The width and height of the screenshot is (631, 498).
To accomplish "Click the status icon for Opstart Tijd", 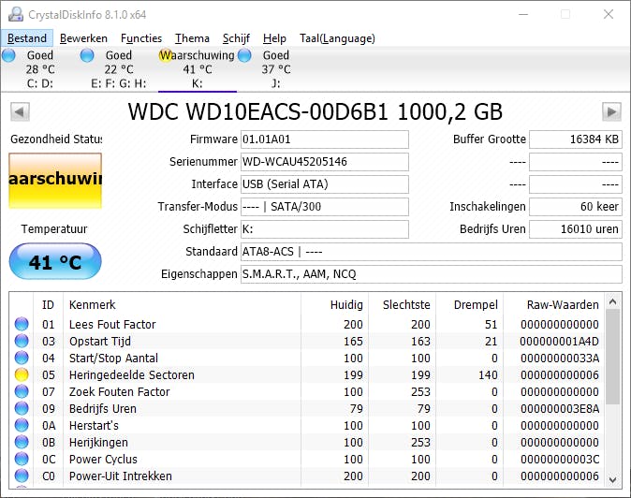I will pos(22,341).
